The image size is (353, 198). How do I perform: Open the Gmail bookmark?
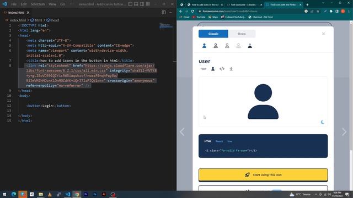pyautogui.click(x=184, y=17)
